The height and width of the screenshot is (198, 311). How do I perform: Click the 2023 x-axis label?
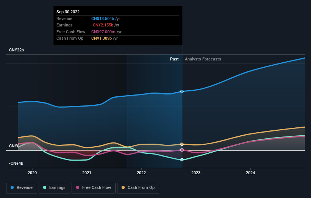[x=196, y=173]
